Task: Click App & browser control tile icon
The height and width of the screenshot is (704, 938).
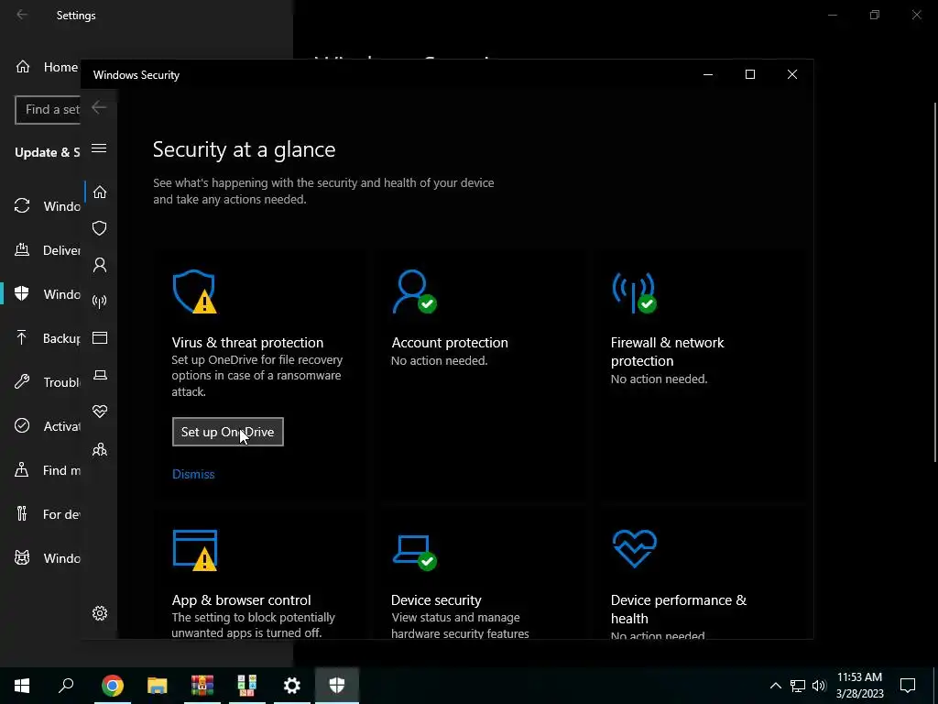Action: [x=195, y=550]
